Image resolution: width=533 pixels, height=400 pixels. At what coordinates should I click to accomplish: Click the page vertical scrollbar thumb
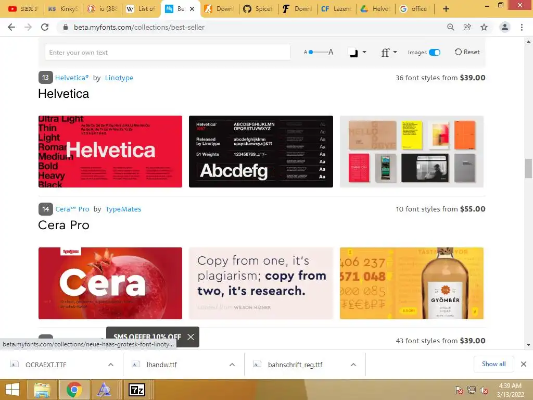point(528,168)
